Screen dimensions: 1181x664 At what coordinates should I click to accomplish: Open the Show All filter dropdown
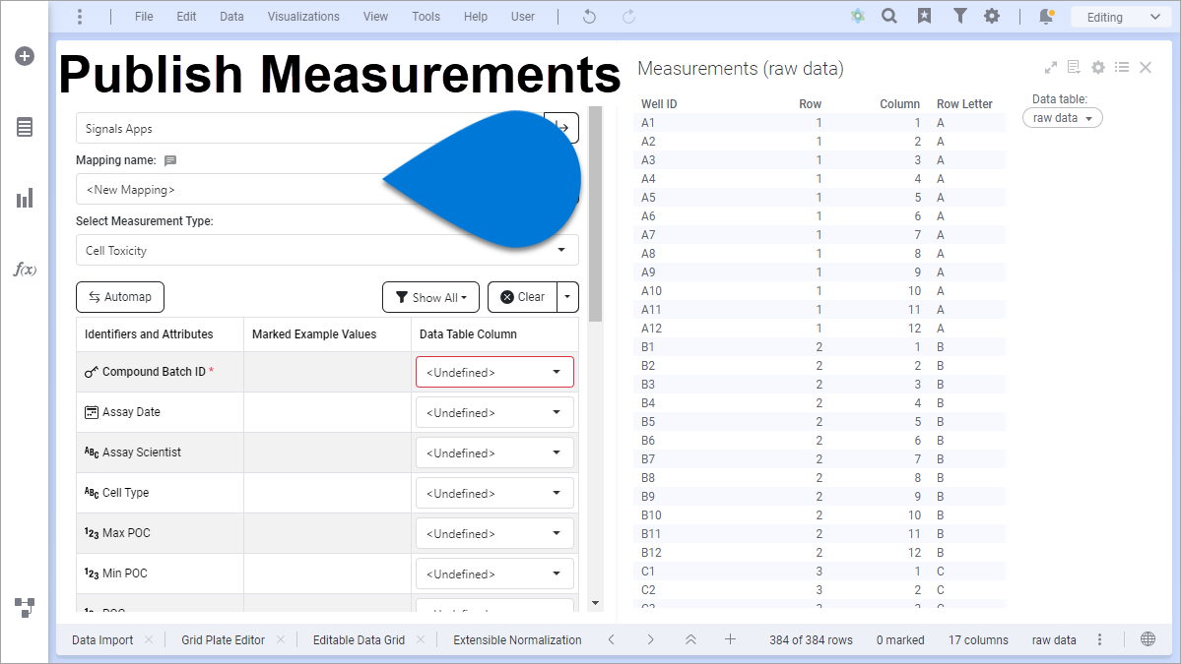coord(430,297)
